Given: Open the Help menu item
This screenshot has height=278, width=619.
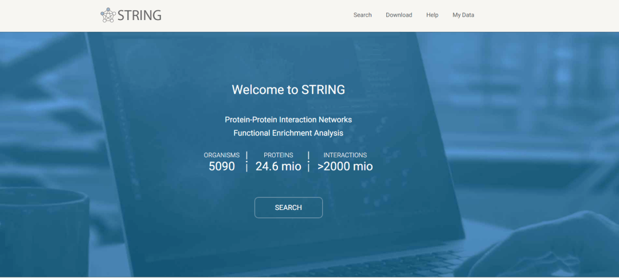Looking at the screenshot, I should pos(432,15).
